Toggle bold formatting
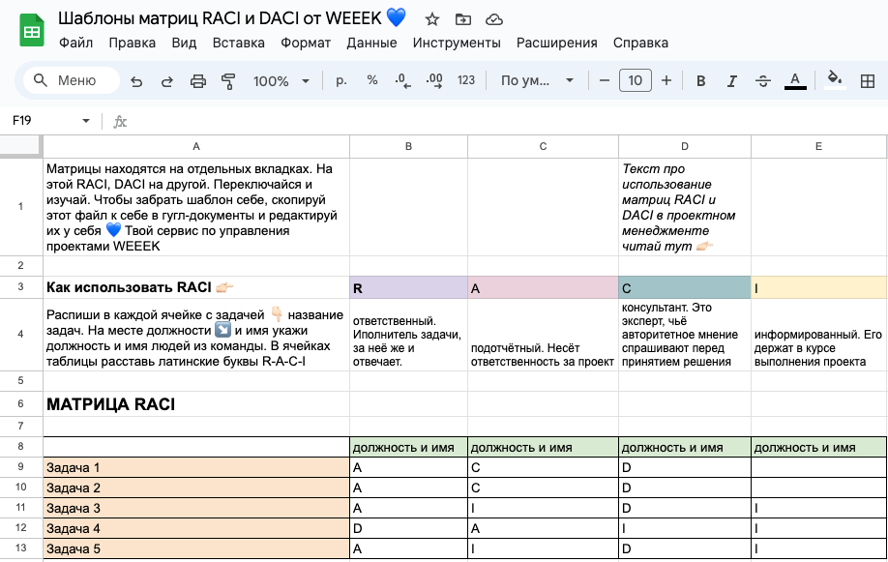Viewport: 888px width, 562px height. 700,81
